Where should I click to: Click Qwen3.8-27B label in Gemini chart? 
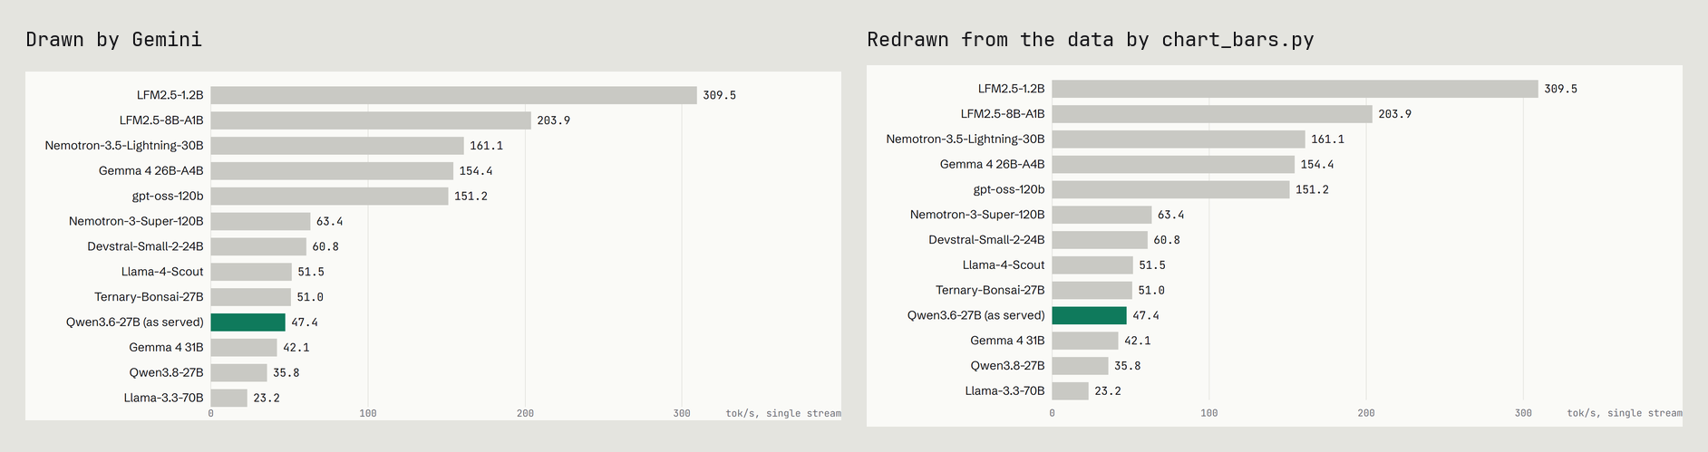tap(166, 372)
